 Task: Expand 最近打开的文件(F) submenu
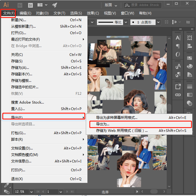tap(83, 39)
